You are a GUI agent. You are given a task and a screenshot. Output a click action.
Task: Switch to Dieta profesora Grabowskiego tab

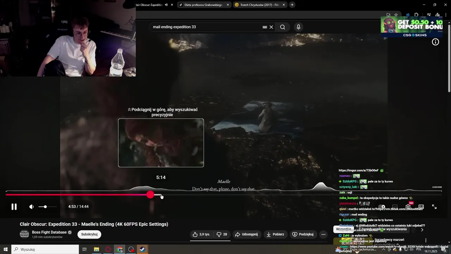click(x=204, y=5)
